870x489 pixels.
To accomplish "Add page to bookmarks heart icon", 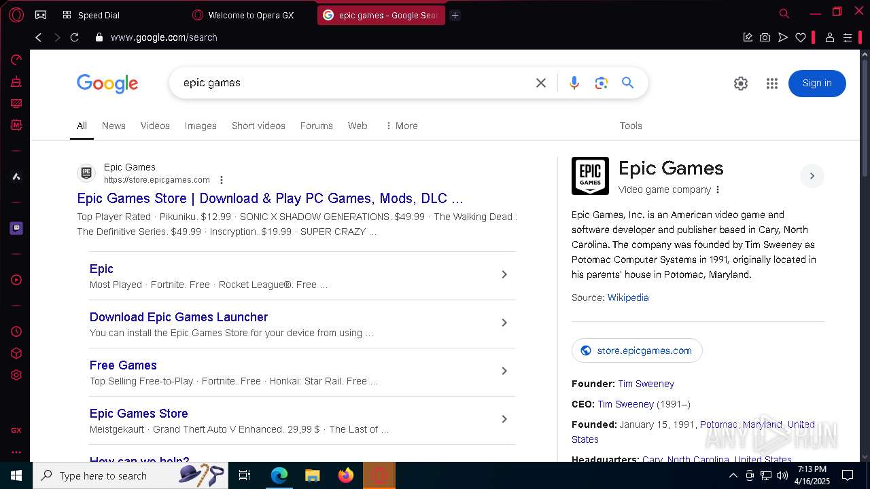I will (x=801, y=37).
